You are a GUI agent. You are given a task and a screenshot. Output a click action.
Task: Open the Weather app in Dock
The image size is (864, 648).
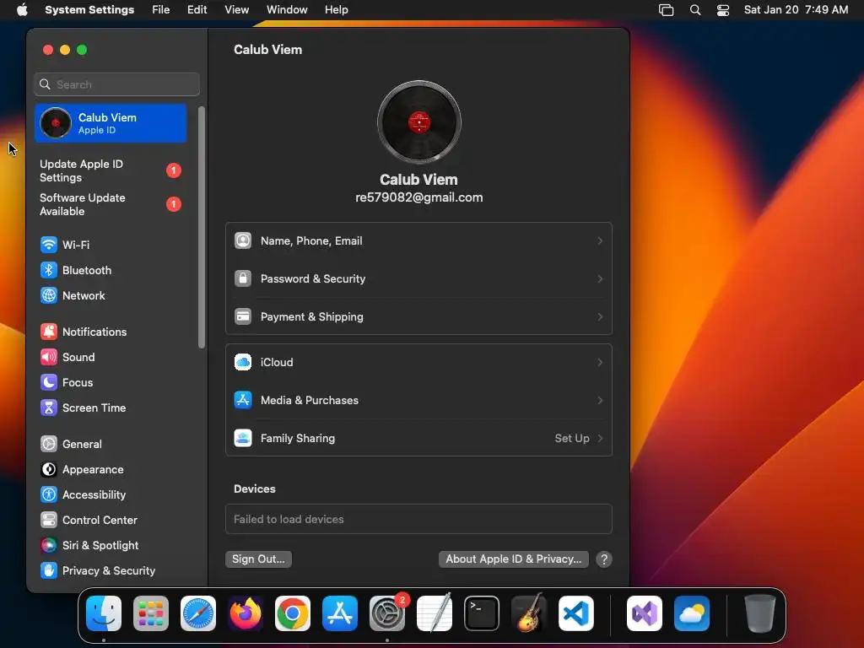click(x=692, y=613)
